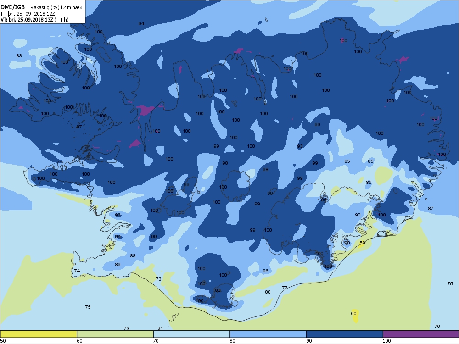459x344 pixels.
Task: Click the humidity value 89 on the map
Action: point(118,265)
